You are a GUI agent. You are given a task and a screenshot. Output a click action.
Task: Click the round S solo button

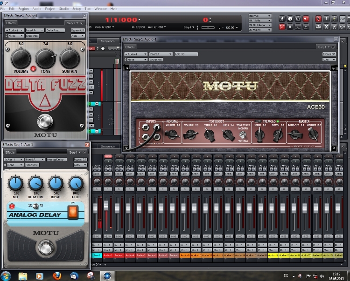point(290,27)
